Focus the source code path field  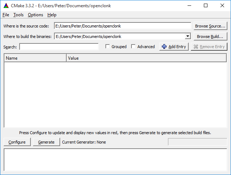(x=123, y=26)
